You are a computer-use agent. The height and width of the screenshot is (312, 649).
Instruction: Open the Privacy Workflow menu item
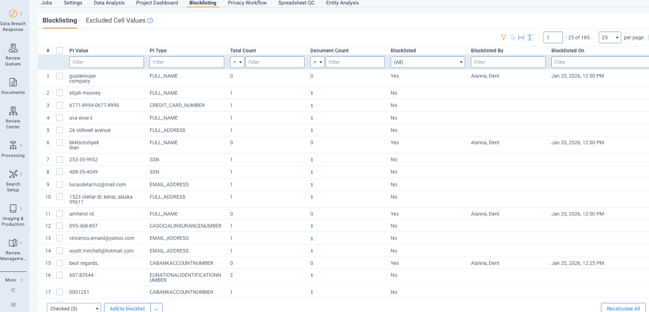point(247,3)
